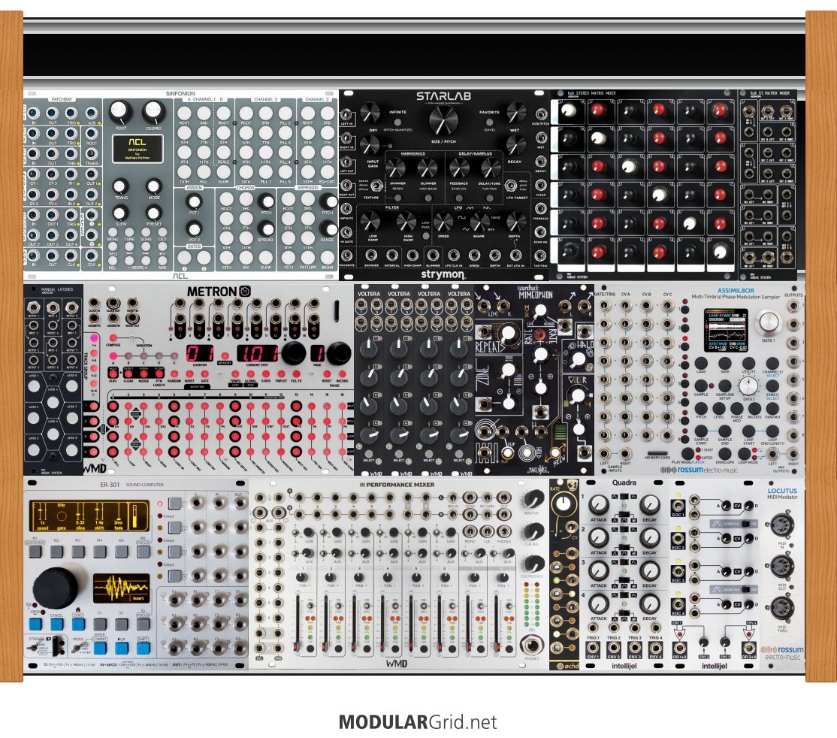Click the STARLAB module title
The image size is (837, 738).
(443, 97)
